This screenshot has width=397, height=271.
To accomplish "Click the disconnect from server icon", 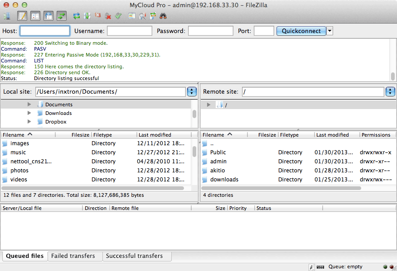I will tap(108, 16).
